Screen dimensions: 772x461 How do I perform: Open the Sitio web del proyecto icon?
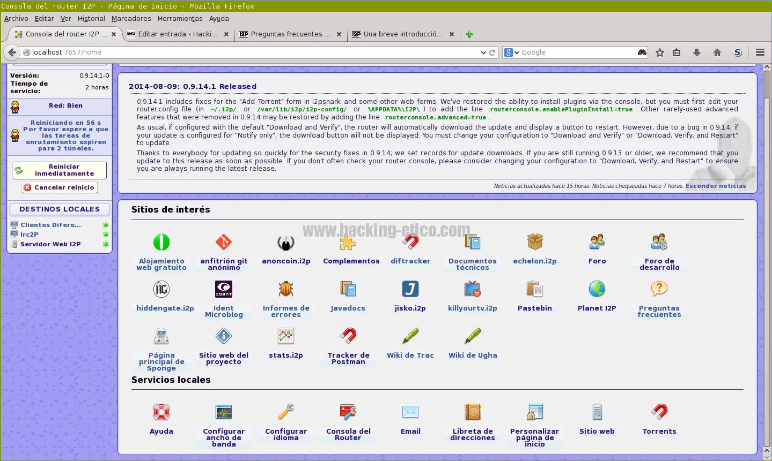(x=224, y=336)
